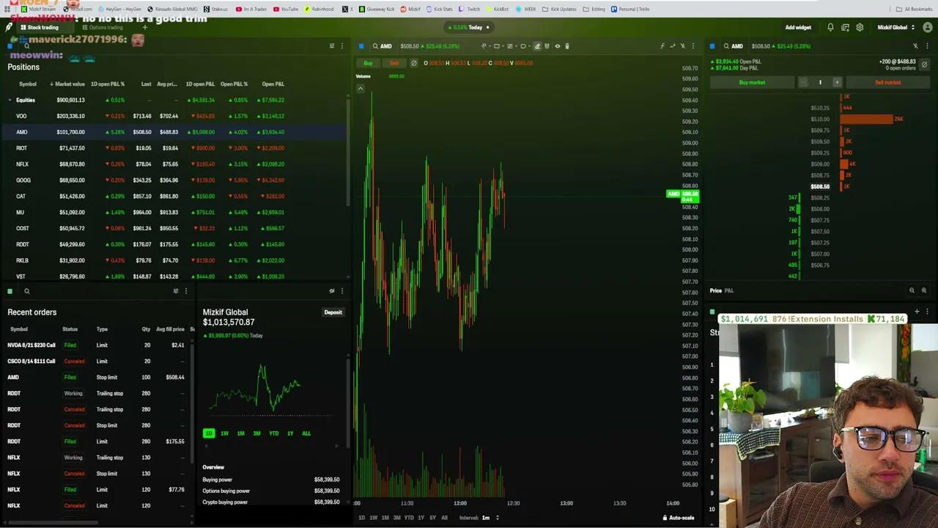Click the Buy button on the chart
Screen dimensions: 938x528
[368, 63]
